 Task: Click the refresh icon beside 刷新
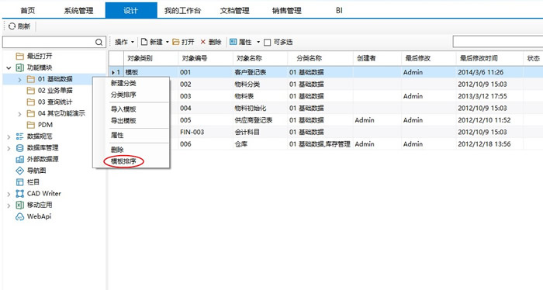click(x=12, y=26)
